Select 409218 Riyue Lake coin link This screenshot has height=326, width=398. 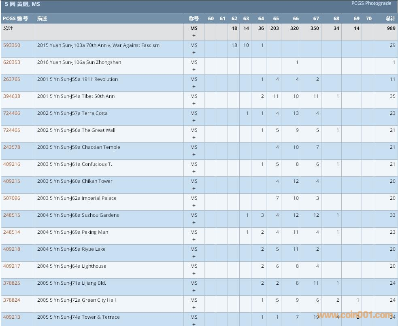[11, 249]
